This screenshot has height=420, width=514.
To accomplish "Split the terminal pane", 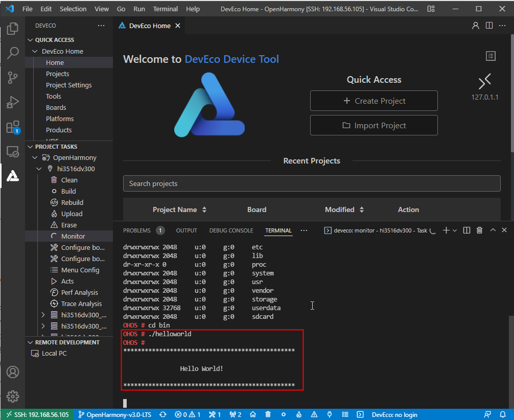I will tap(466, 230).
